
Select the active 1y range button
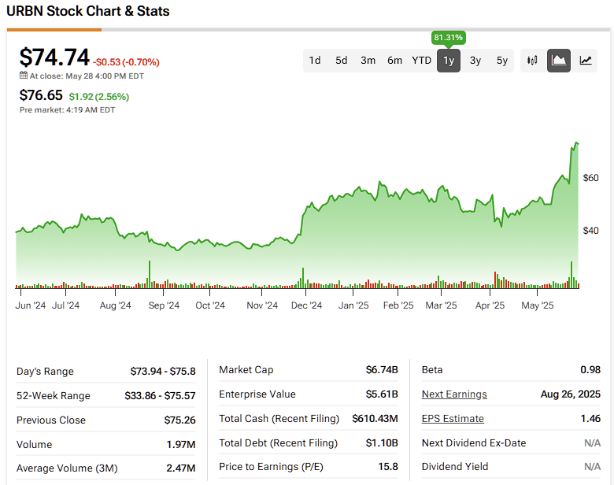[449, 61]
